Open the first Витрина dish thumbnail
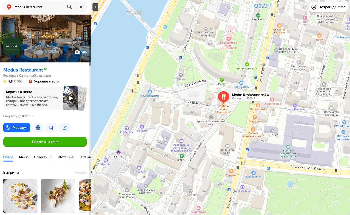This screenshot has height=215, width=350. tap(20, 196)
